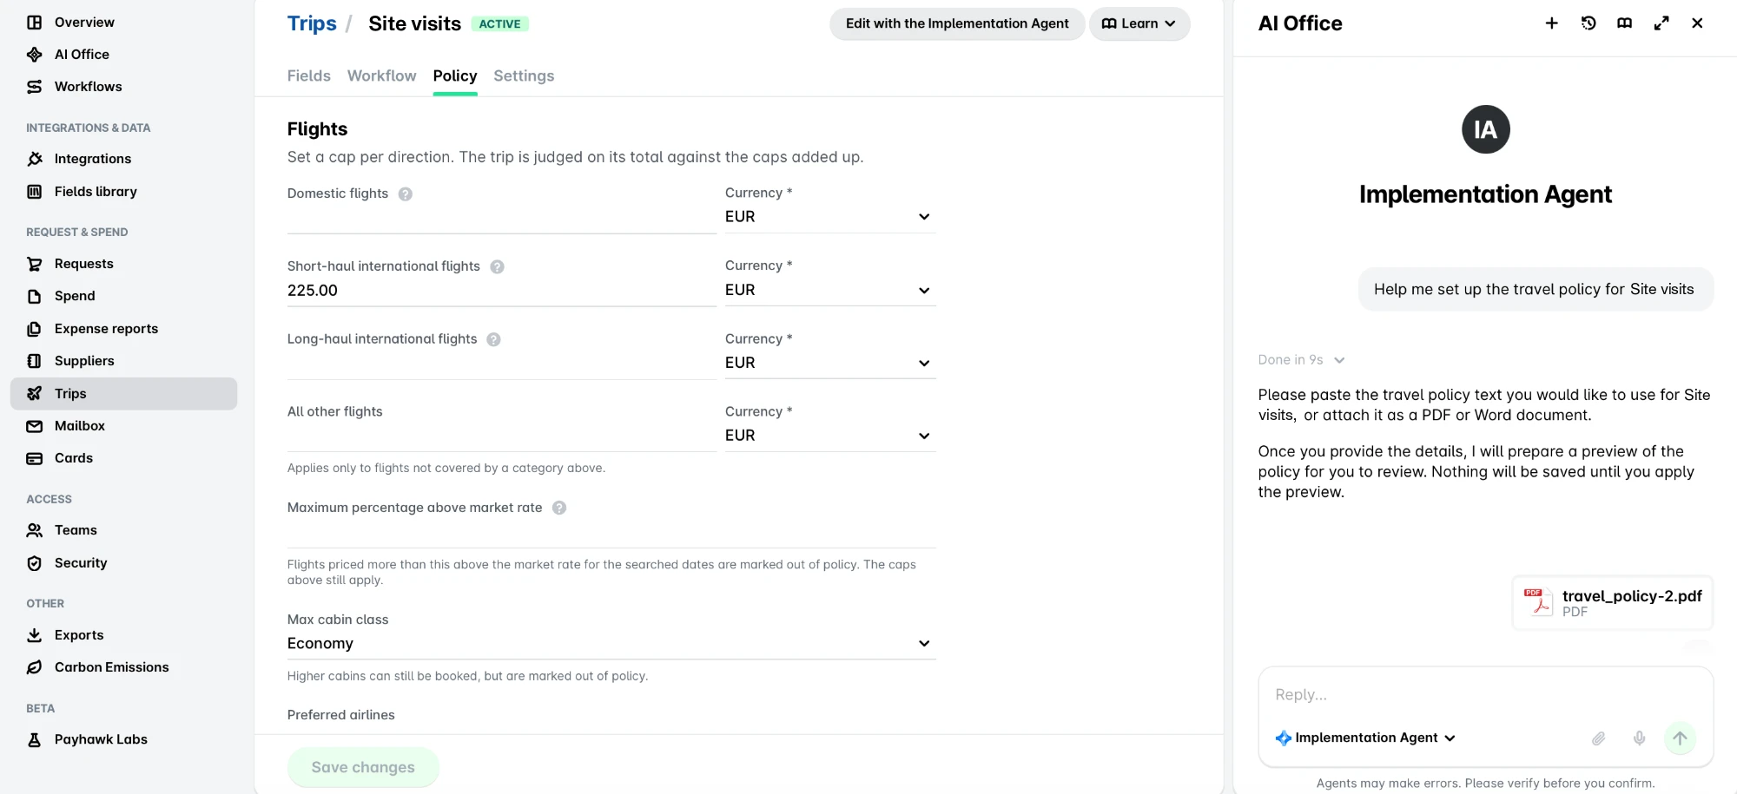This screenshot has width=1737, height=794.
Task: Go back via the Trips breadcrumb link
Action: [x=312, y=23]
